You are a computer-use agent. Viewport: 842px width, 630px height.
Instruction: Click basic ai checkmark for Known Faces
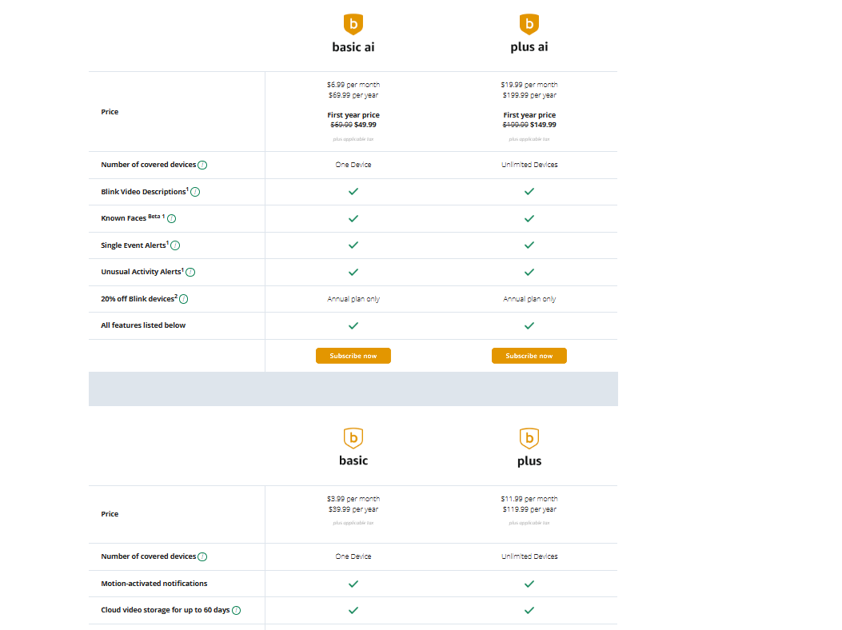coord(353,218)
